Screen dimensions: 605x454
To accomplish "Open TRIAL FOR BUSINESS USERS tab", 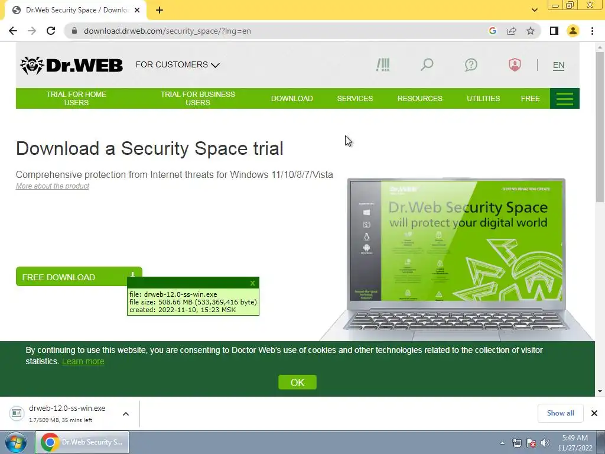I will click(197, 99).
